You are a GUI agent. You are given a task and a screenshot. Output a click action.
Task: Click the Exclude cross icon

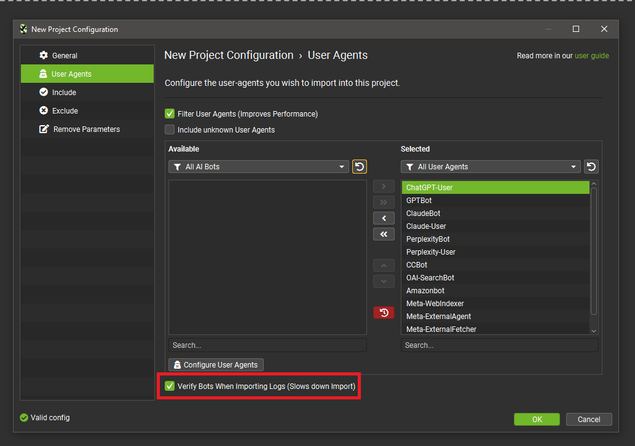[43, 110]
